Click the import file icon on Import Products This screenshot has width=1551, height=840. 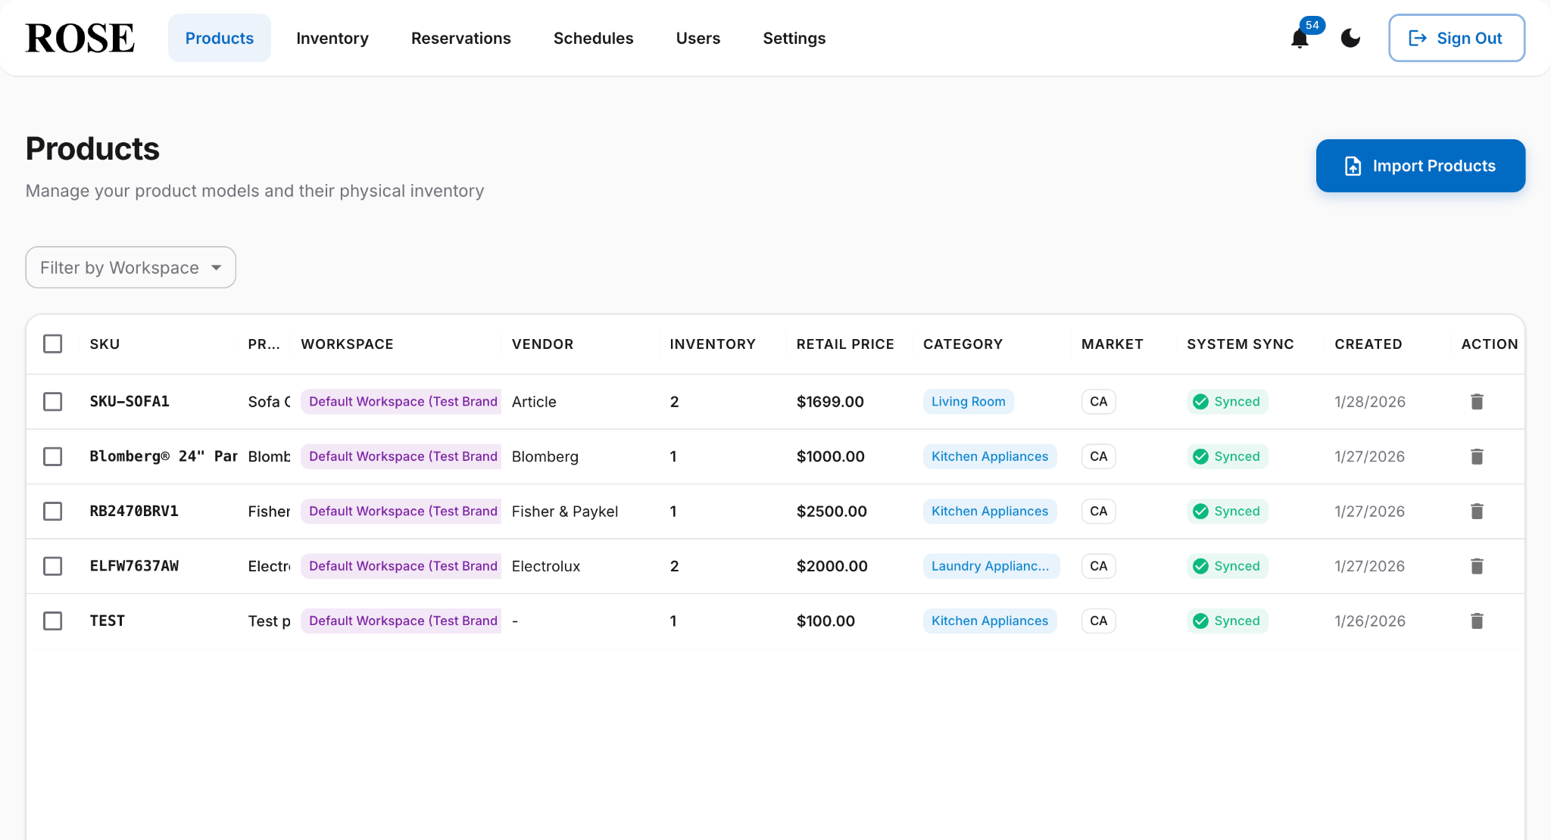click(x=1353, y=166)
